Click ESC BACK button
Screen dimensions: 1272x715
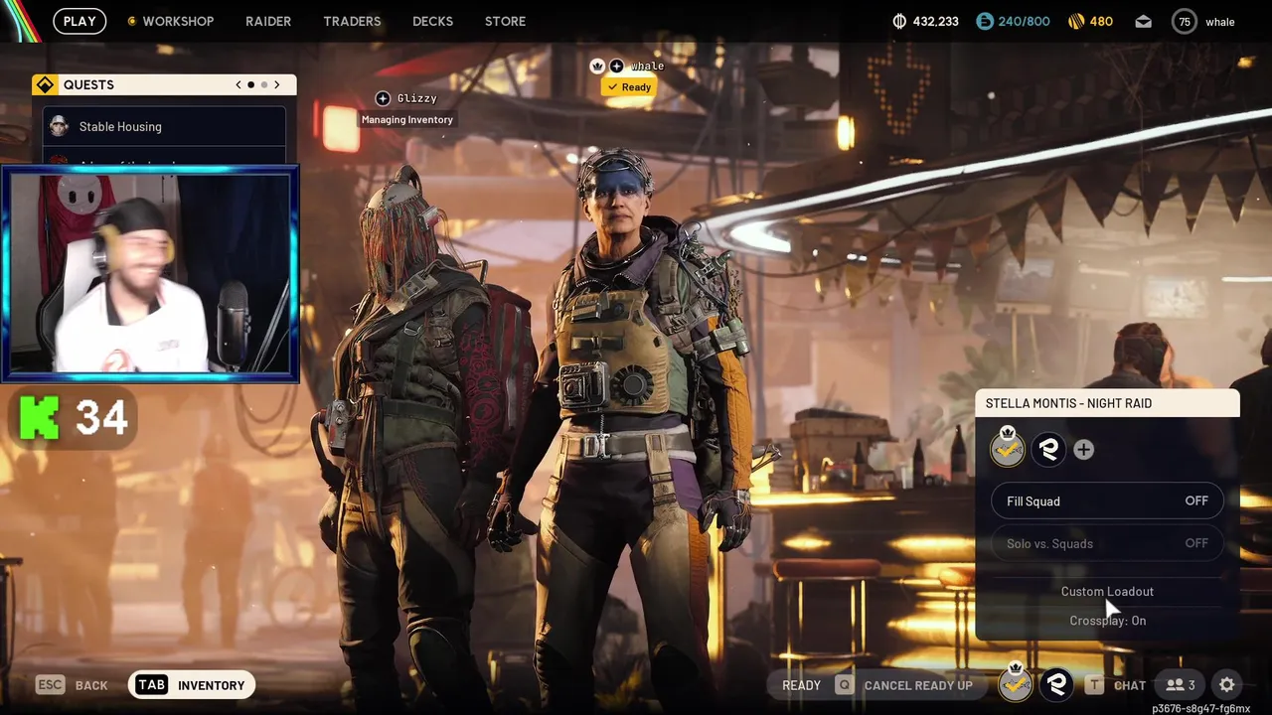pyautogui.click(x=72, y=685)
